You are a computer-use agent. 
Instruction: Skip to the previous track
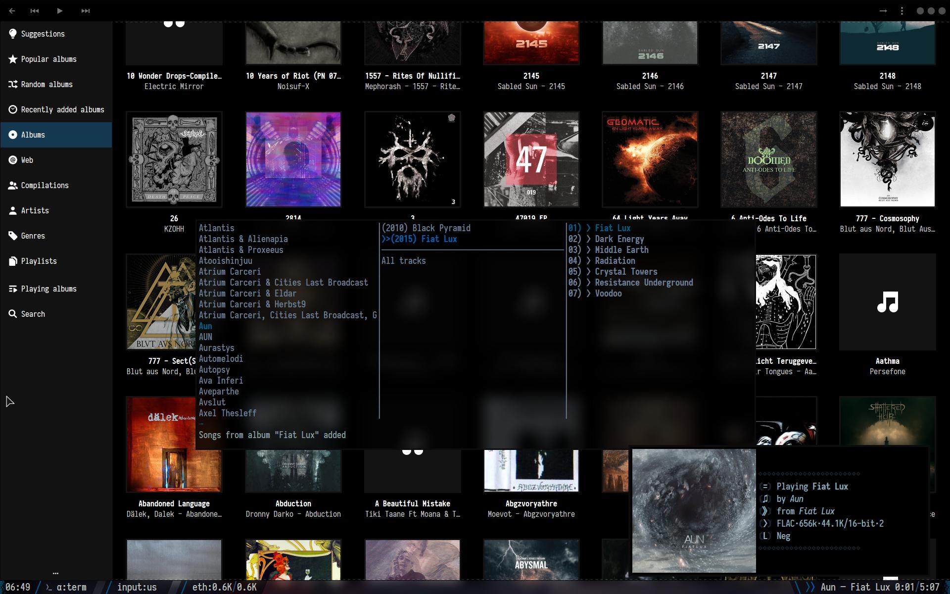pos(35,10)
